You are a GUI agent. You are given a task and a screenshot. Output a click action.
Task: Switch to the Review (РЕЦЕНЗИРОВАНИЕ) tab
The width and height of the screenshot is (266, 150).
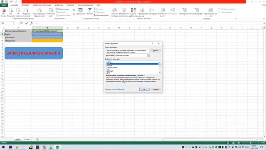click(85, 5)
